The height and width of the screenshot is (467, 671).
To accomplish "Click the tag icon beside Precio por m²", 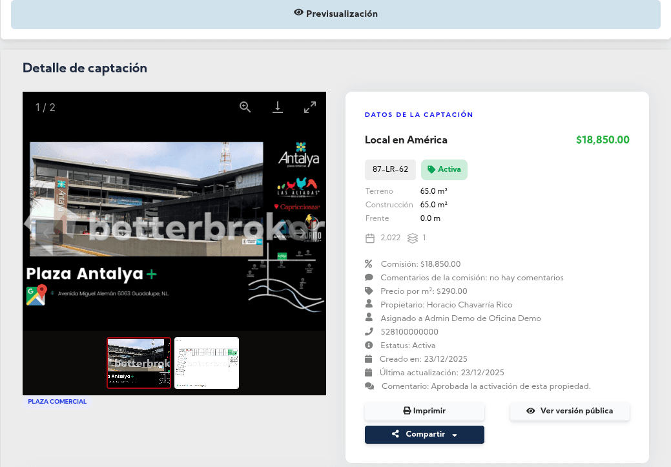I will click(x=369, y=291).
